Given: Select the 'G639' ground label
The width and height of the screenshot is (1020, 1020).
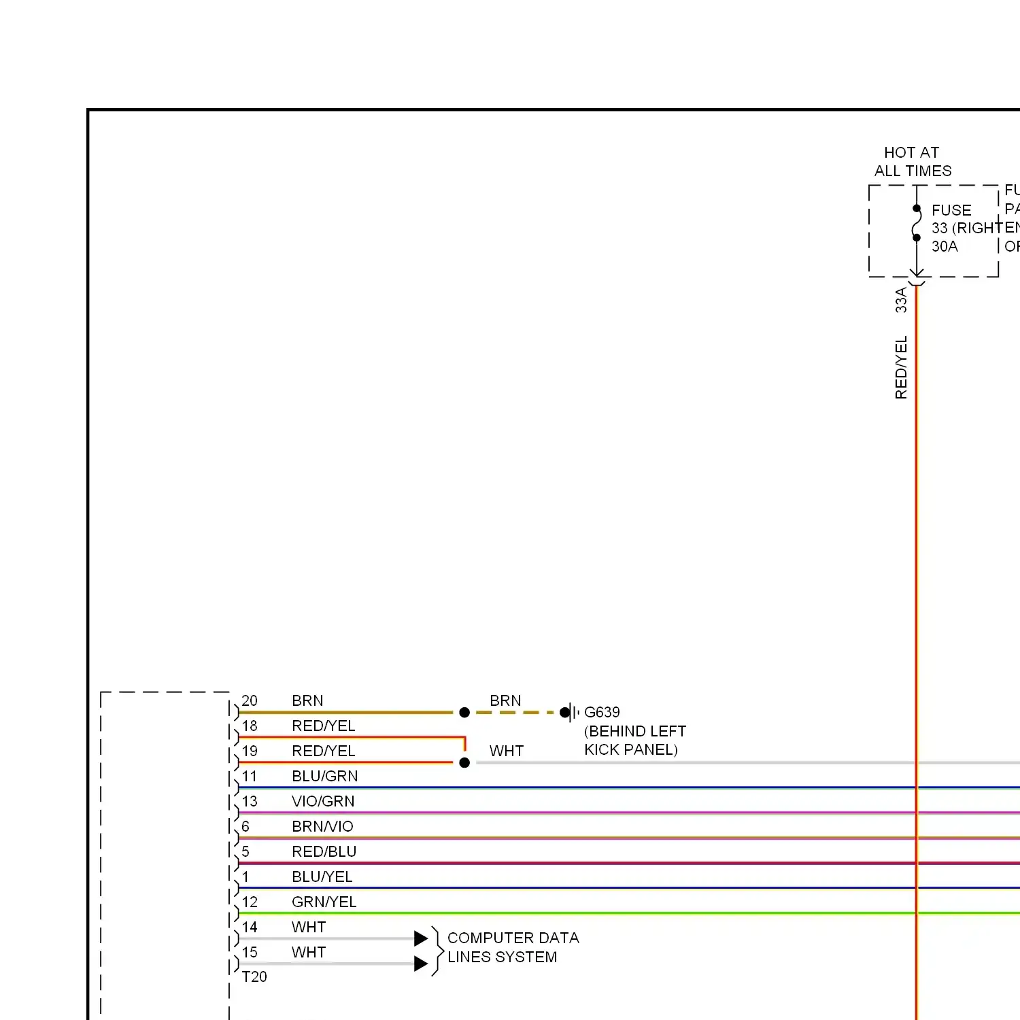Looking at the screenshot, I should click(602, 712).
